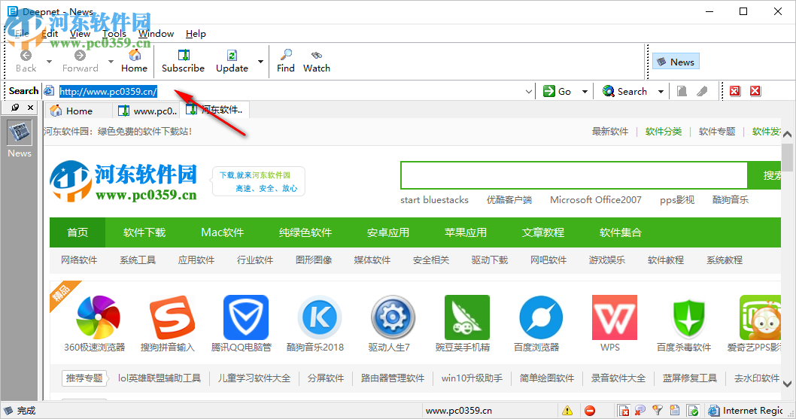This screenshot has height=419, width=796.
Task: Click the 软件分类 top link
Action: pyautogui.click(x=664, y=132)
